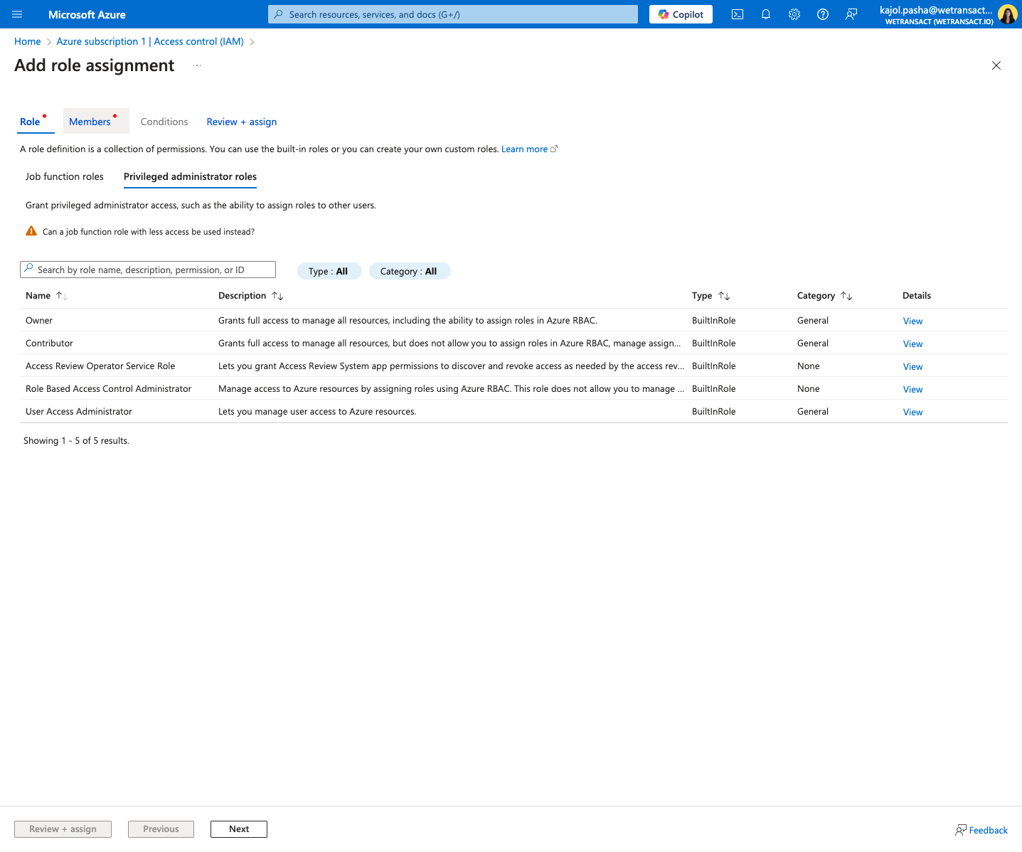Viewport: 1022px width, 852px height.
Task: Select the Owner role row
Action: point(513,321)
